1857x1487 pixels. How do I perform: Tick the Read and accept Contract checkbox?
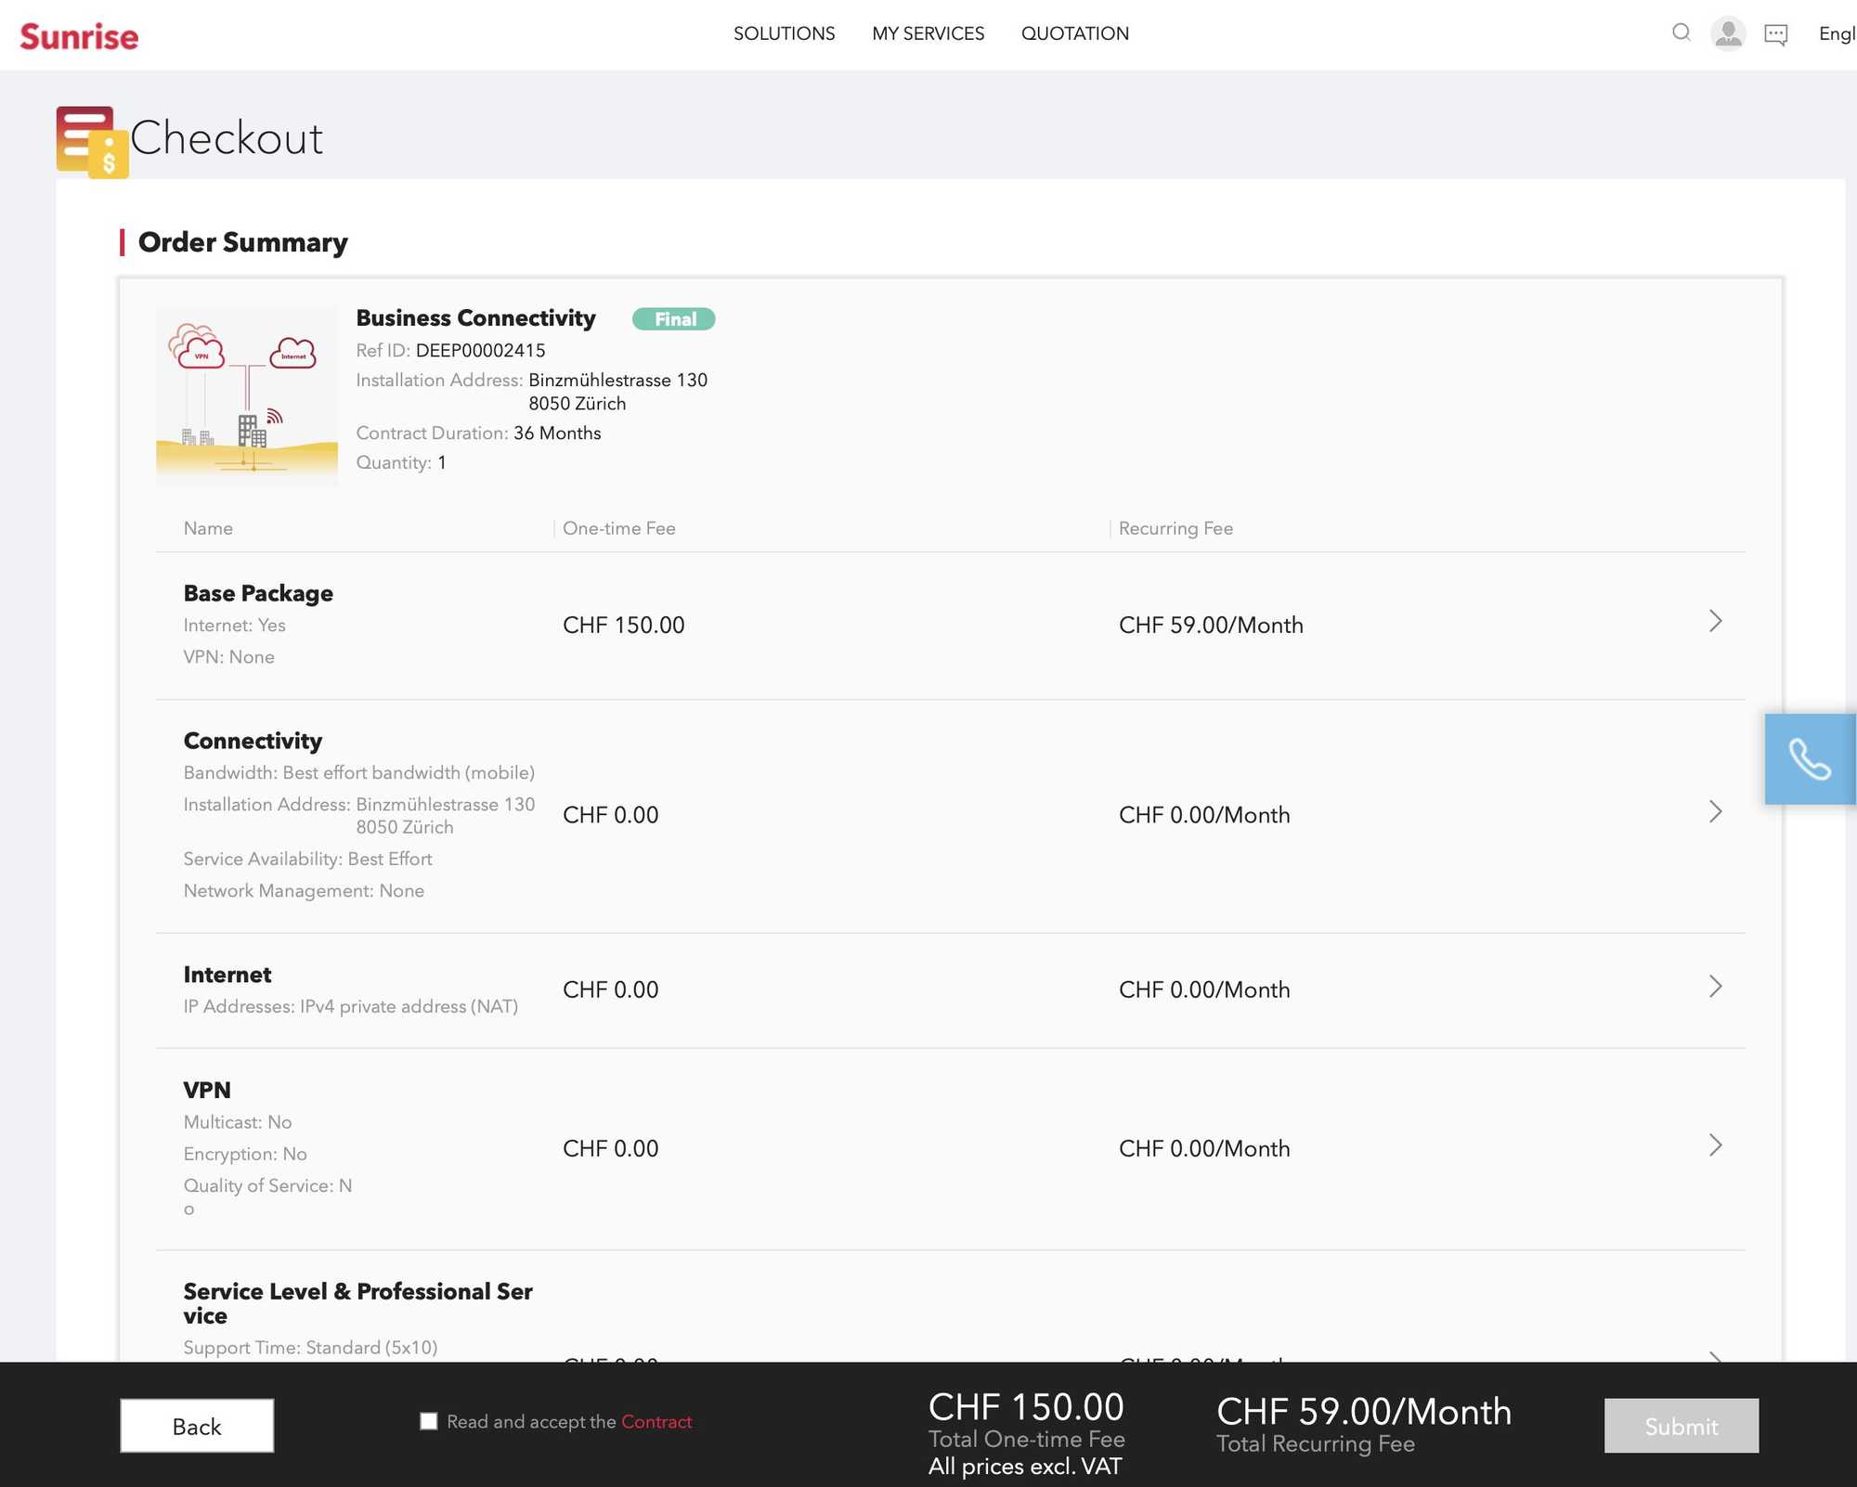click(428, 1421)
